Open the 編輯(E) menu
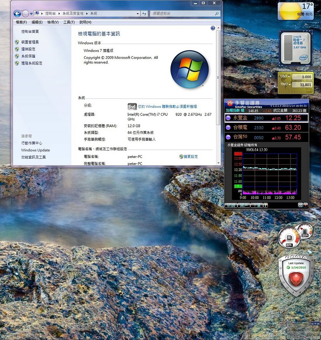This screenshot has width=321, height=340. tap(37, 22)
